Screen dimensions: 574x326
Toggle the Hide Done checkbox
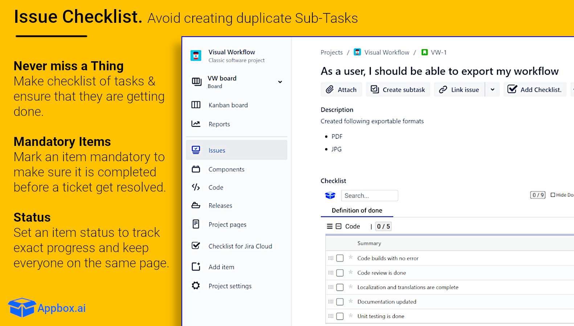coord(553,195)
